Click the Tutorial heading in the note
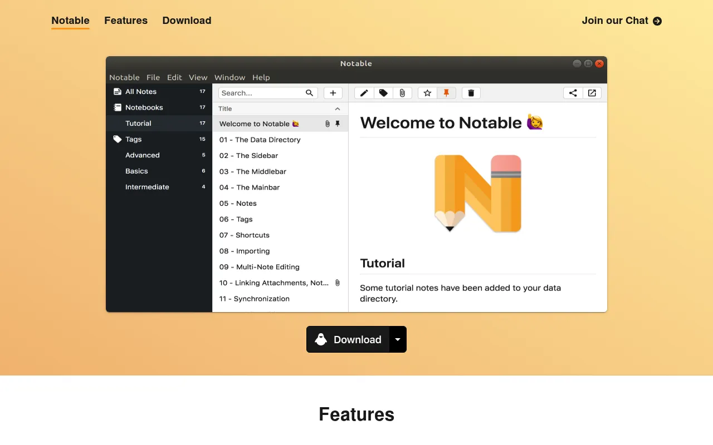Image resolution: width=713 pixels, height=445 pixels. pos(383,263)
